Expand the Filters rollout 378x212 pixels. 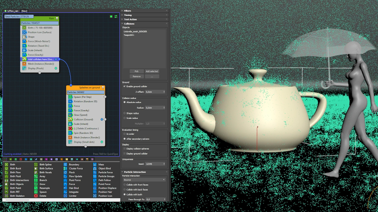click(x=144, y=11)
